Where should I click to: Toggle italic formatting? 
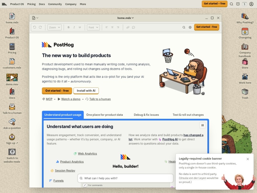[74, 27]
